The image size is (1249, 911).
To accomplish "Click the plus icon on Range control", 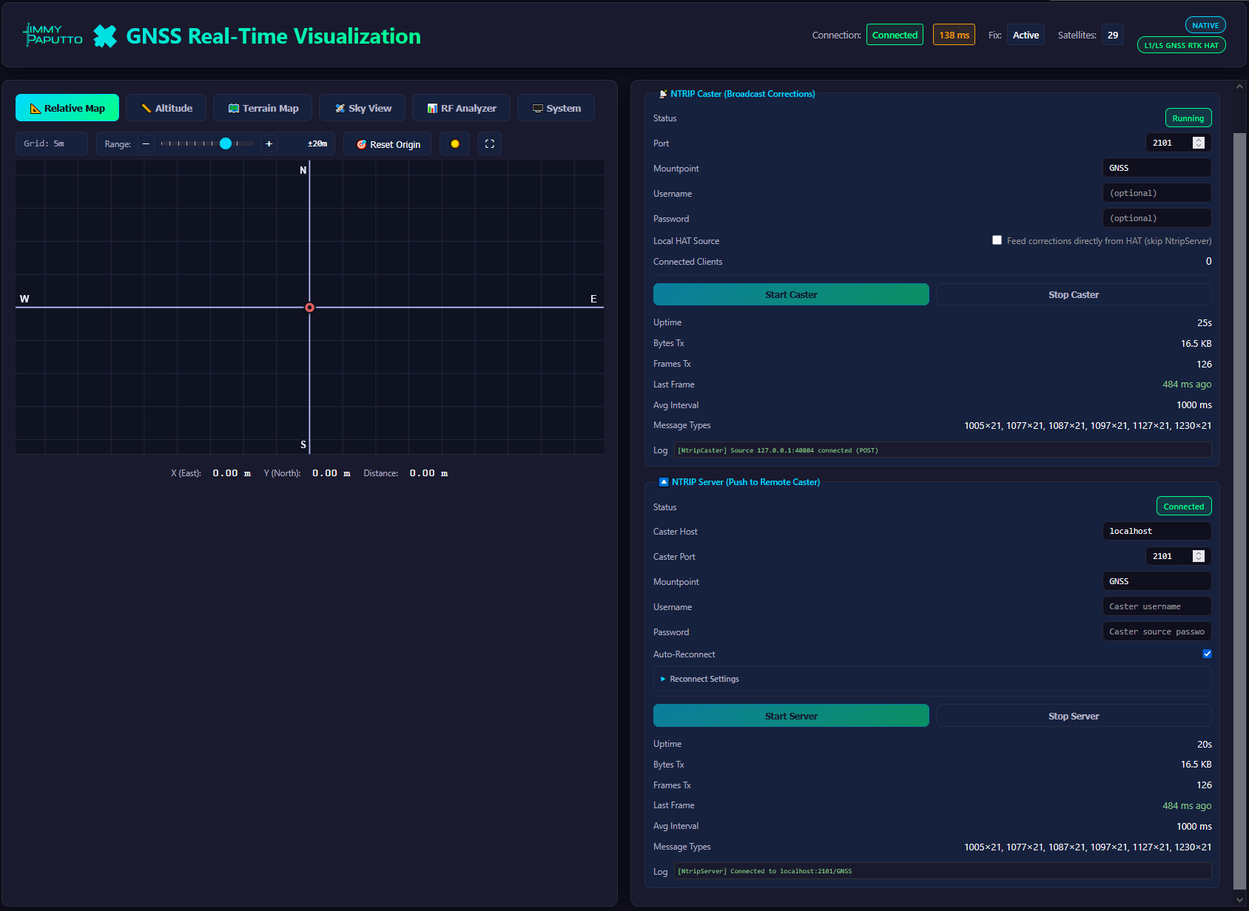I will pos(269,143).
